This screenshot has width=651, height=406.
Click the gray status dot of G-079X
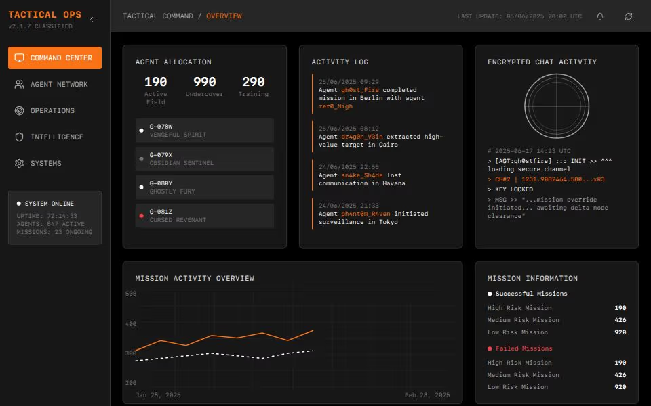(x=142, y=159)
